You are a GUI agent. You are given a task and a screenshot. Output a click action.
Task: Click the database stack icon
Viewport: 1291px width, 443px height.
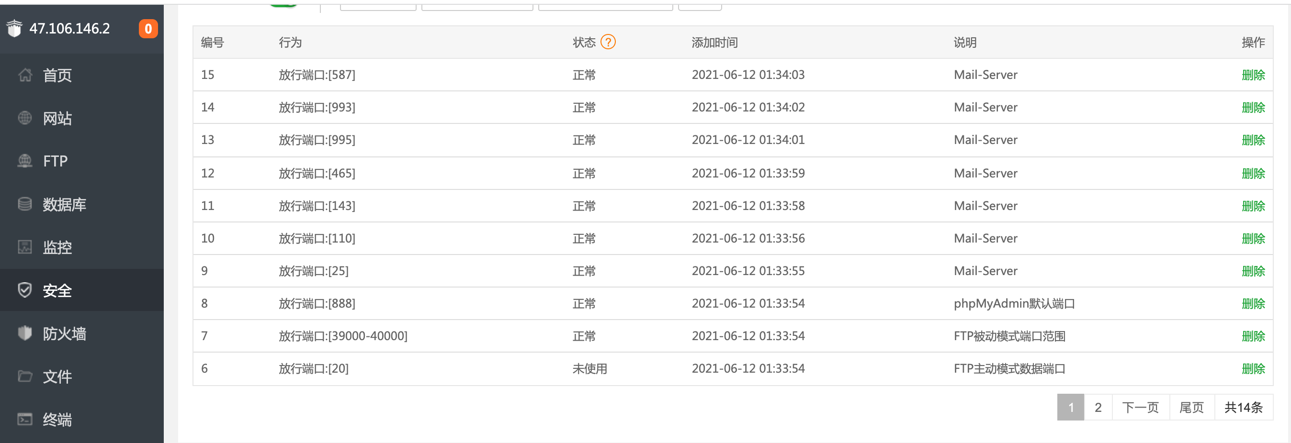pos(24,204)
